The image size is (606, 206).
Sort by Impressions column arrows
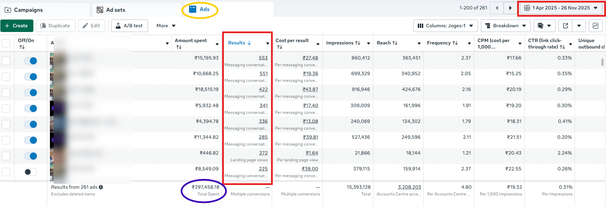[357, 43]
